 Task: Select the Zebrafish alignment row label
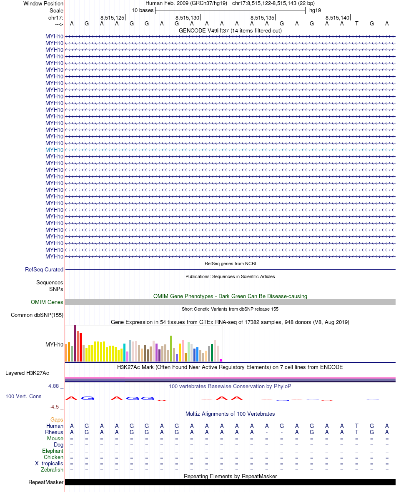52,470
